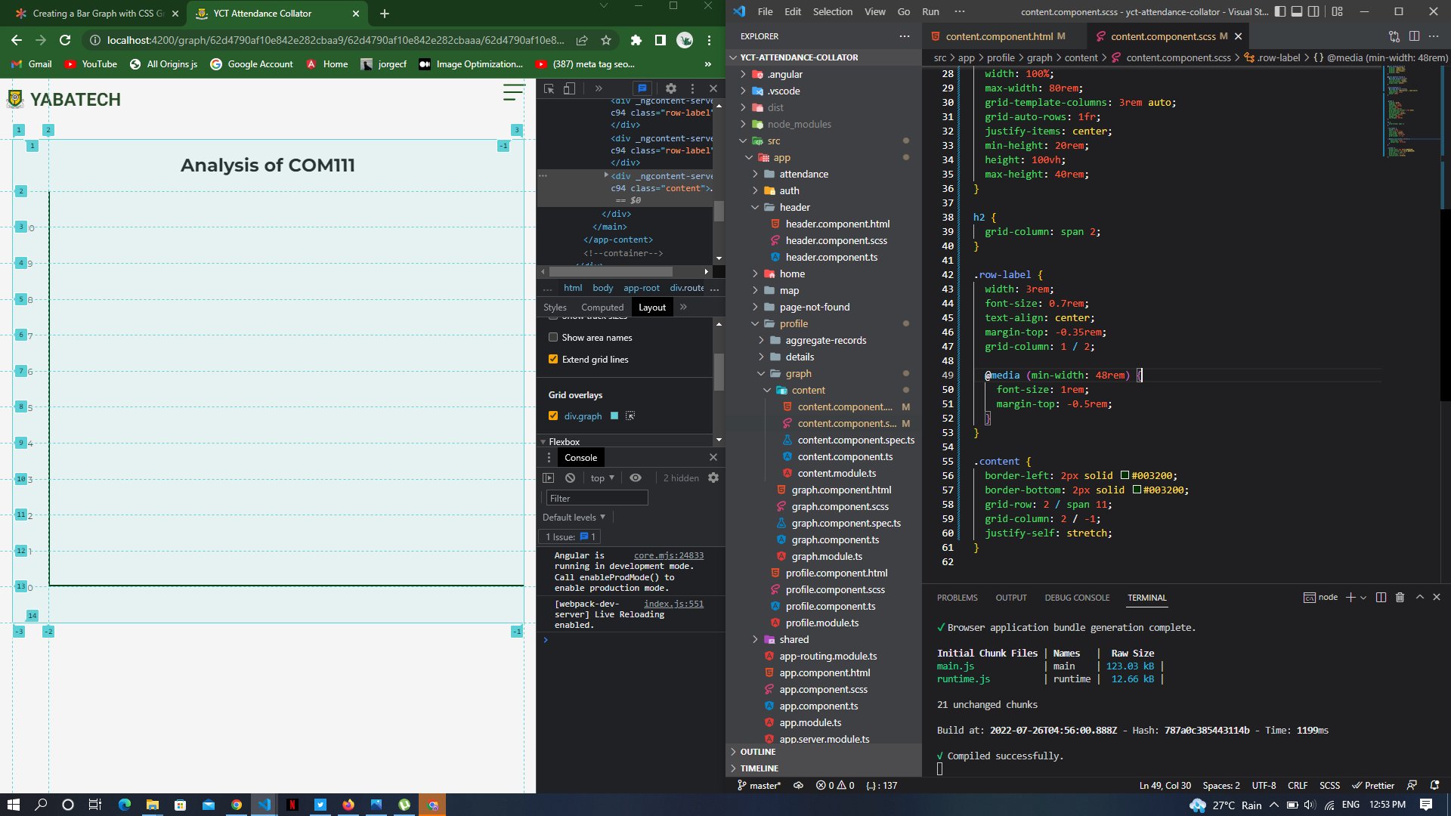Click the breadcrumb item .row-label
The width and height of the screenshot is (1451, 816).
coord(1278,57)
